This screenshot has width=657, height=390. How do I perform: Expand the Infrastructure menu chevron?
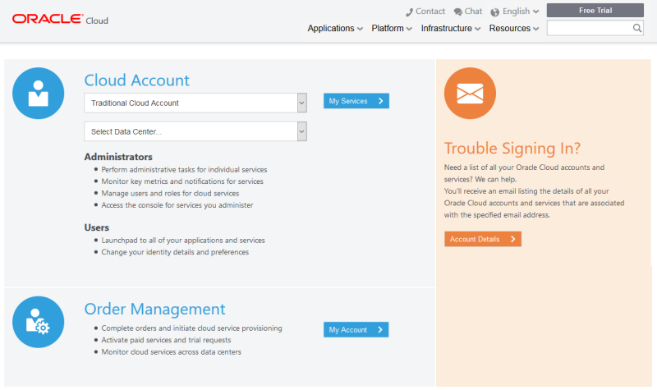click(x=478, y=29)
